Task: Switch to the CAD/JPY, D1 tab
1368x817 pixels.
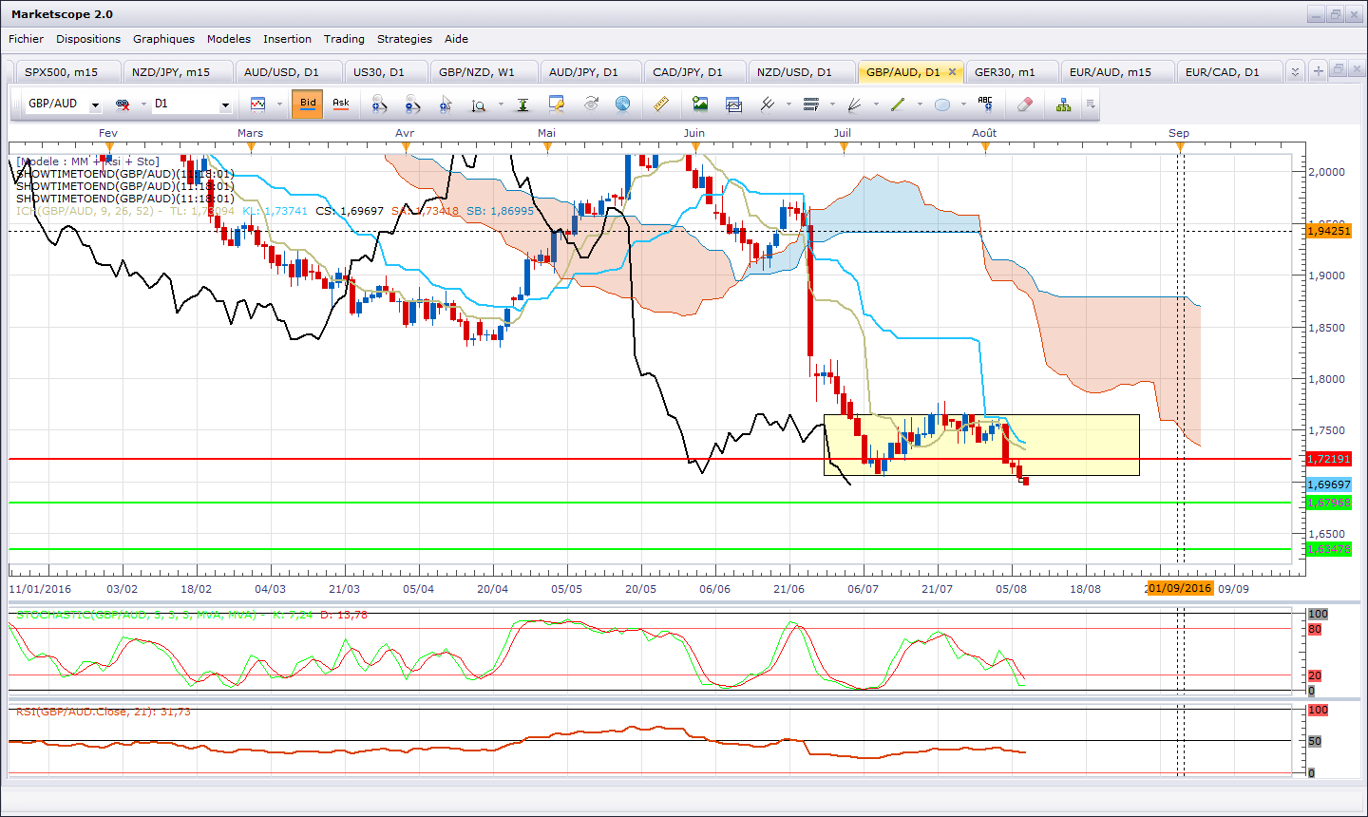Action: click(x=694, y=72)
